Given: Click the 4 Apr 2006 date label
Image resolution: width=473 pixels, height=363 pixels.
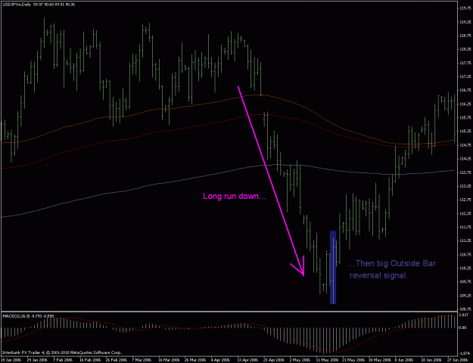Looking at the screenshot, I should tap(220, 360).
